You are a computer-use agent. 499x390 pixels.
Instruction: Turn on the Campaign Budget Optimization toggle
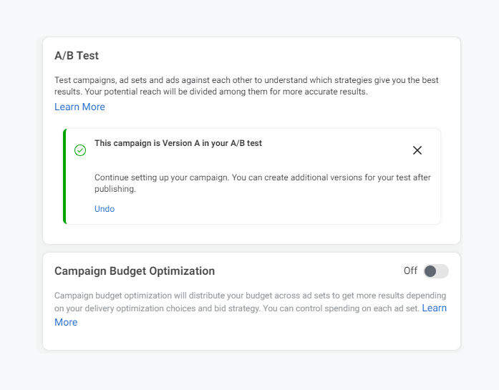point(435,271)
